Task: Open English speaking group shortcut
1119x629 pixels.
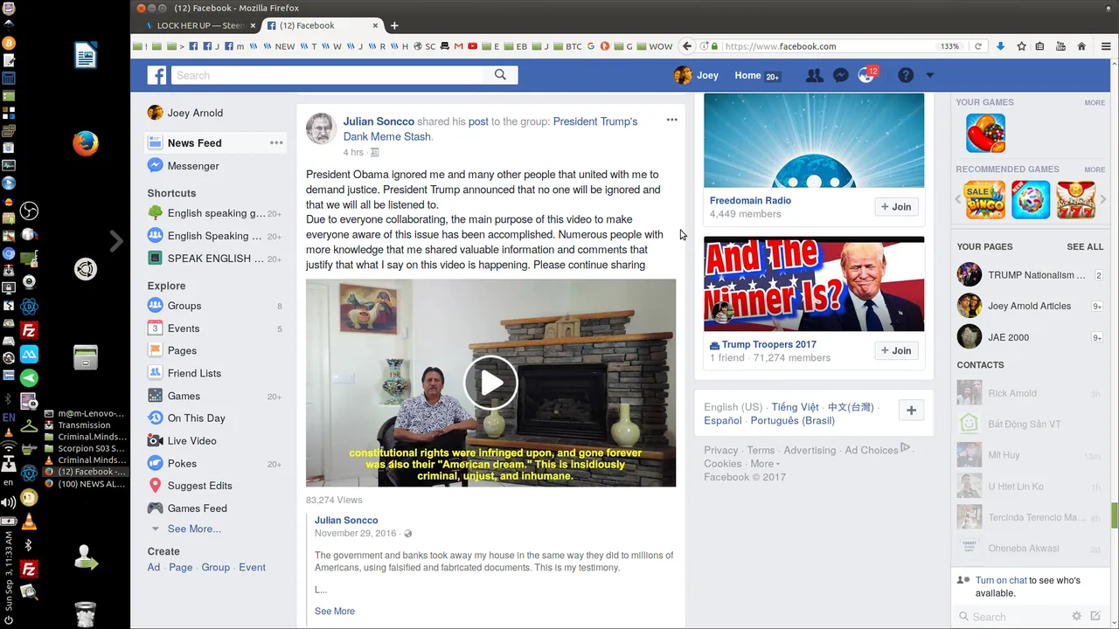Action: coord(216,213)
